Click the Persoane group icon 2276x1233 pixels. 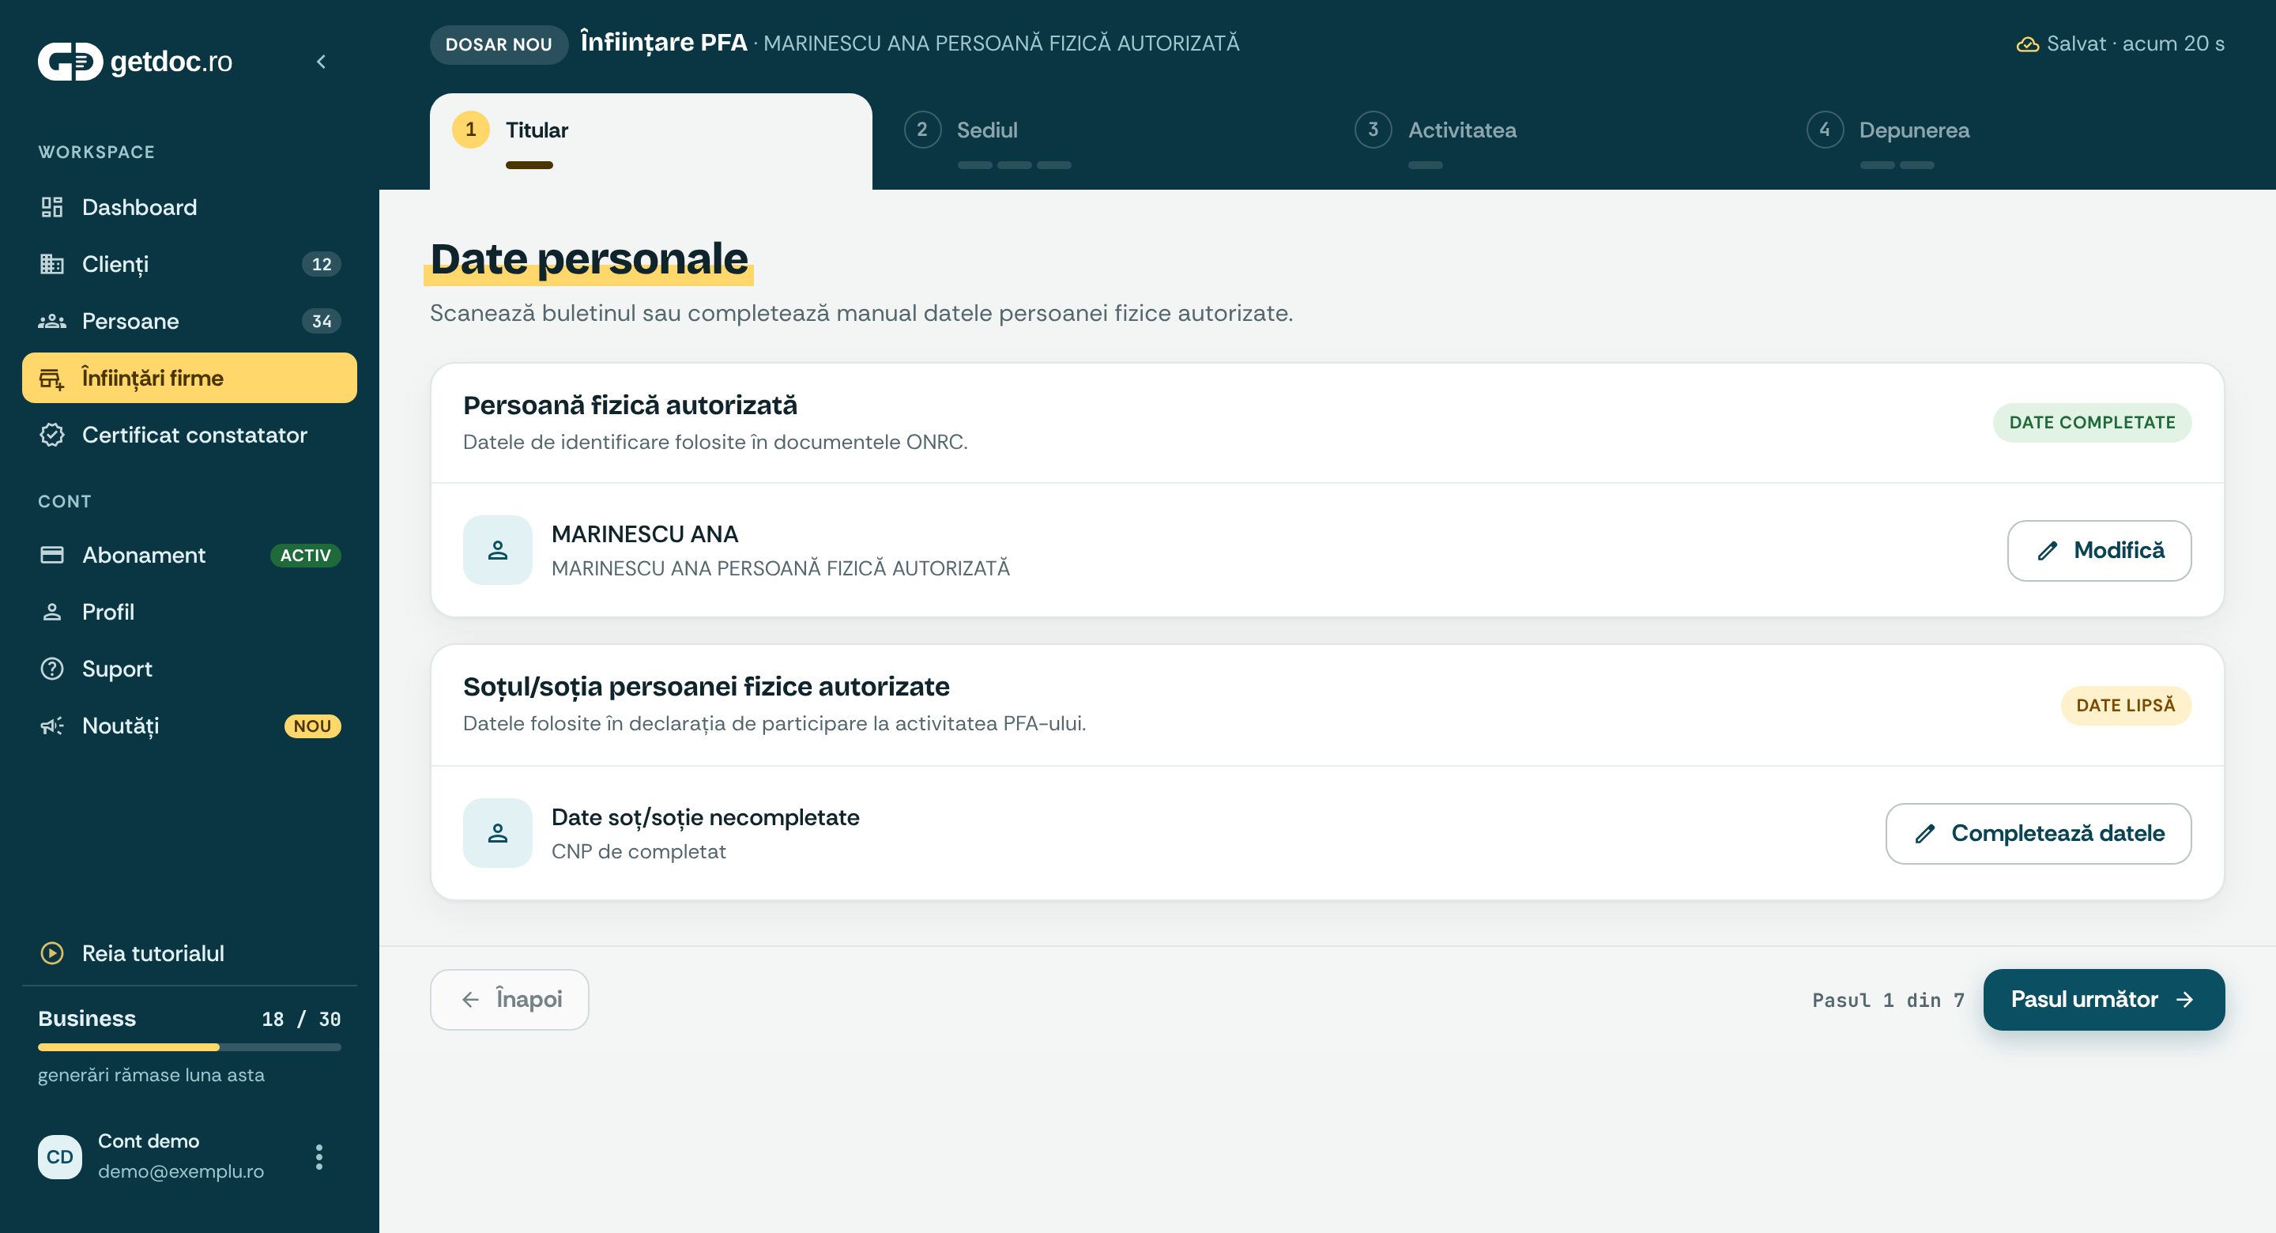(52, 321)
